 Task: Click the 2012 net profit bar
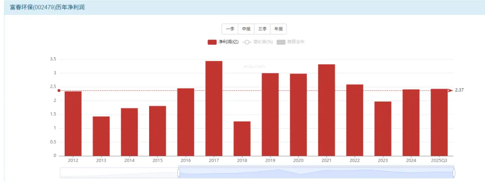click(73, 123)
